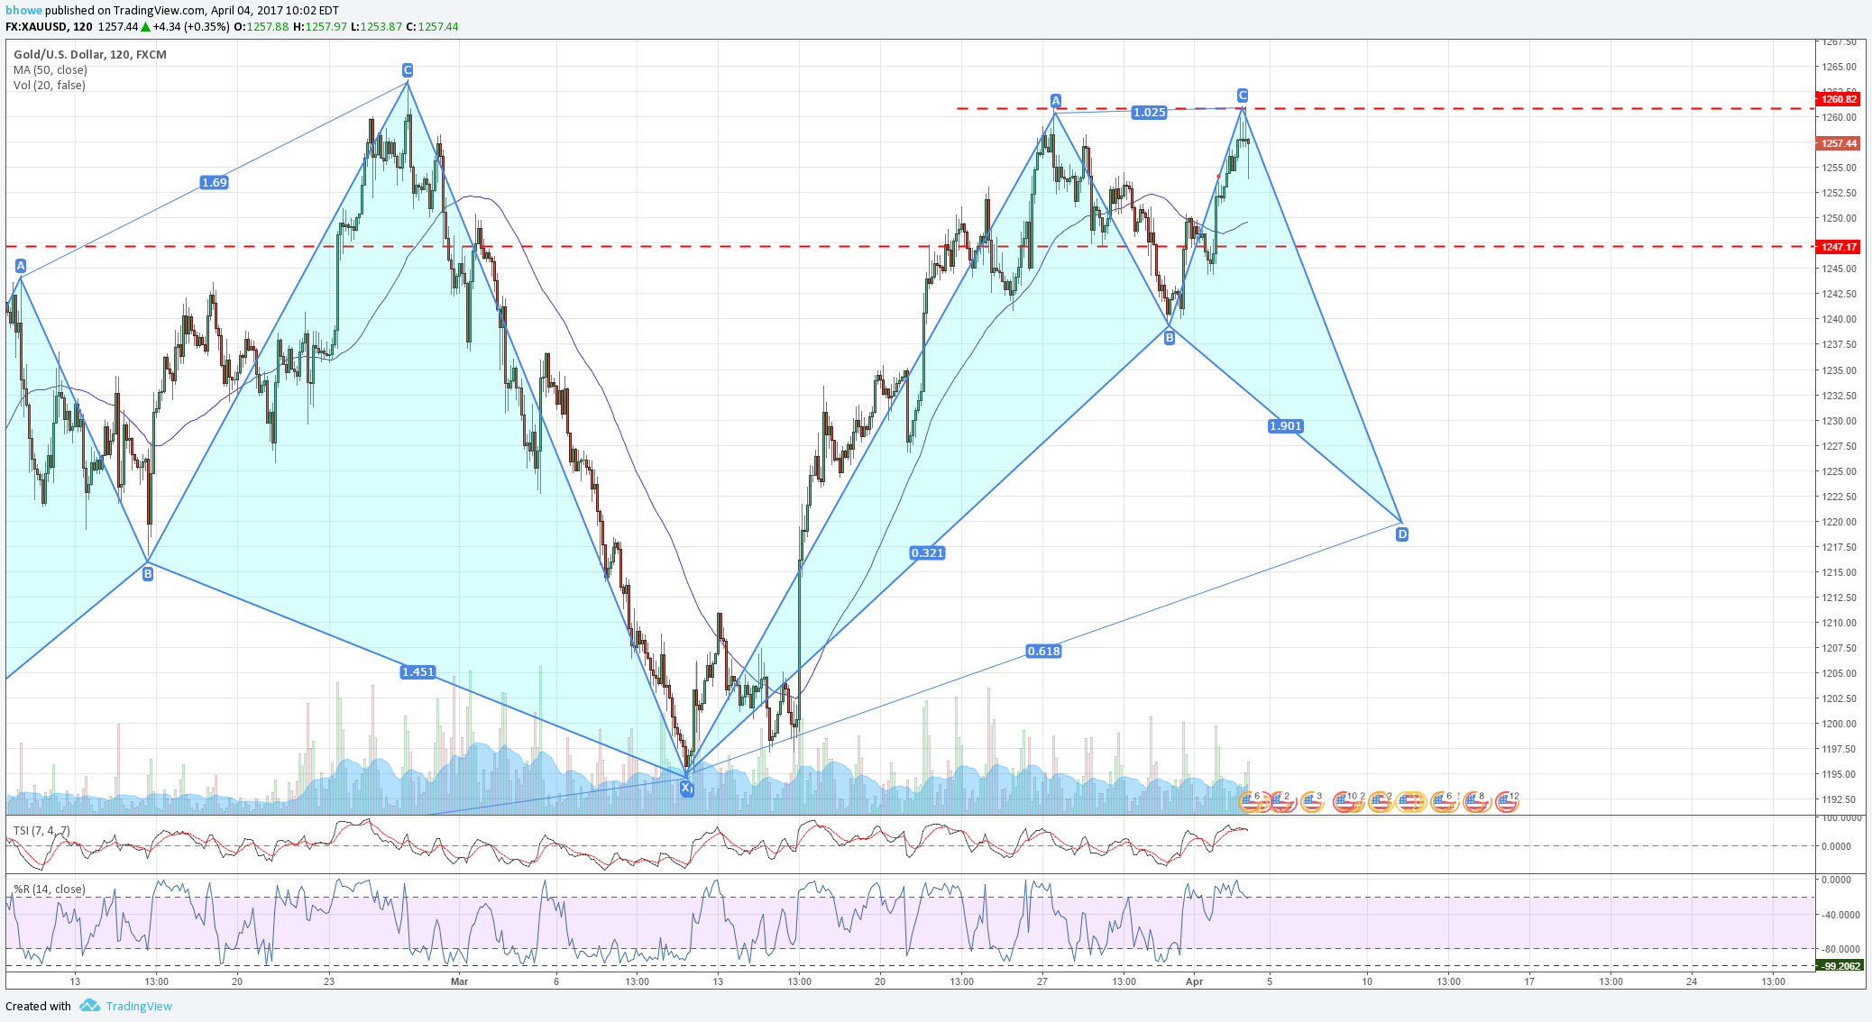Click the green -99.2062 indicator value tag
1872x1022 pixels.
click(1838, 965)
